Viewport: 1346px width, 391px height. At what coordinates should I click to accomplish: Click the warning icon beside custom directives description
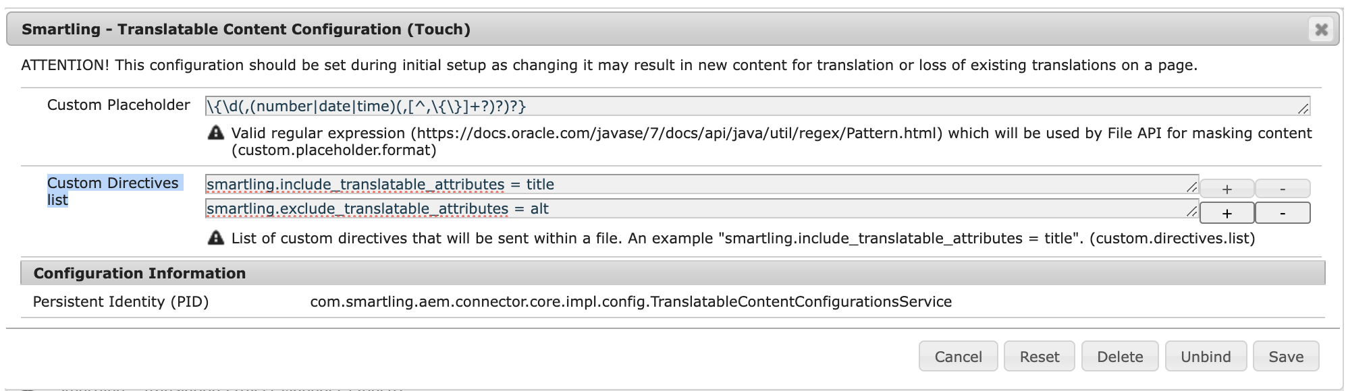tap(216, 238)
